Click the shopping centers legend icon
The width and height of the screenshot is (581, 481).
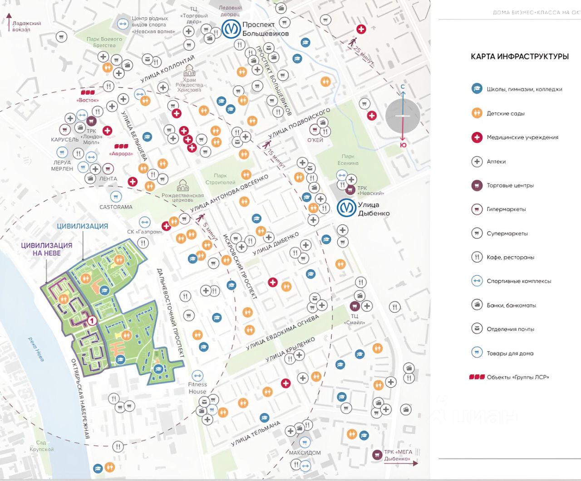477,185
